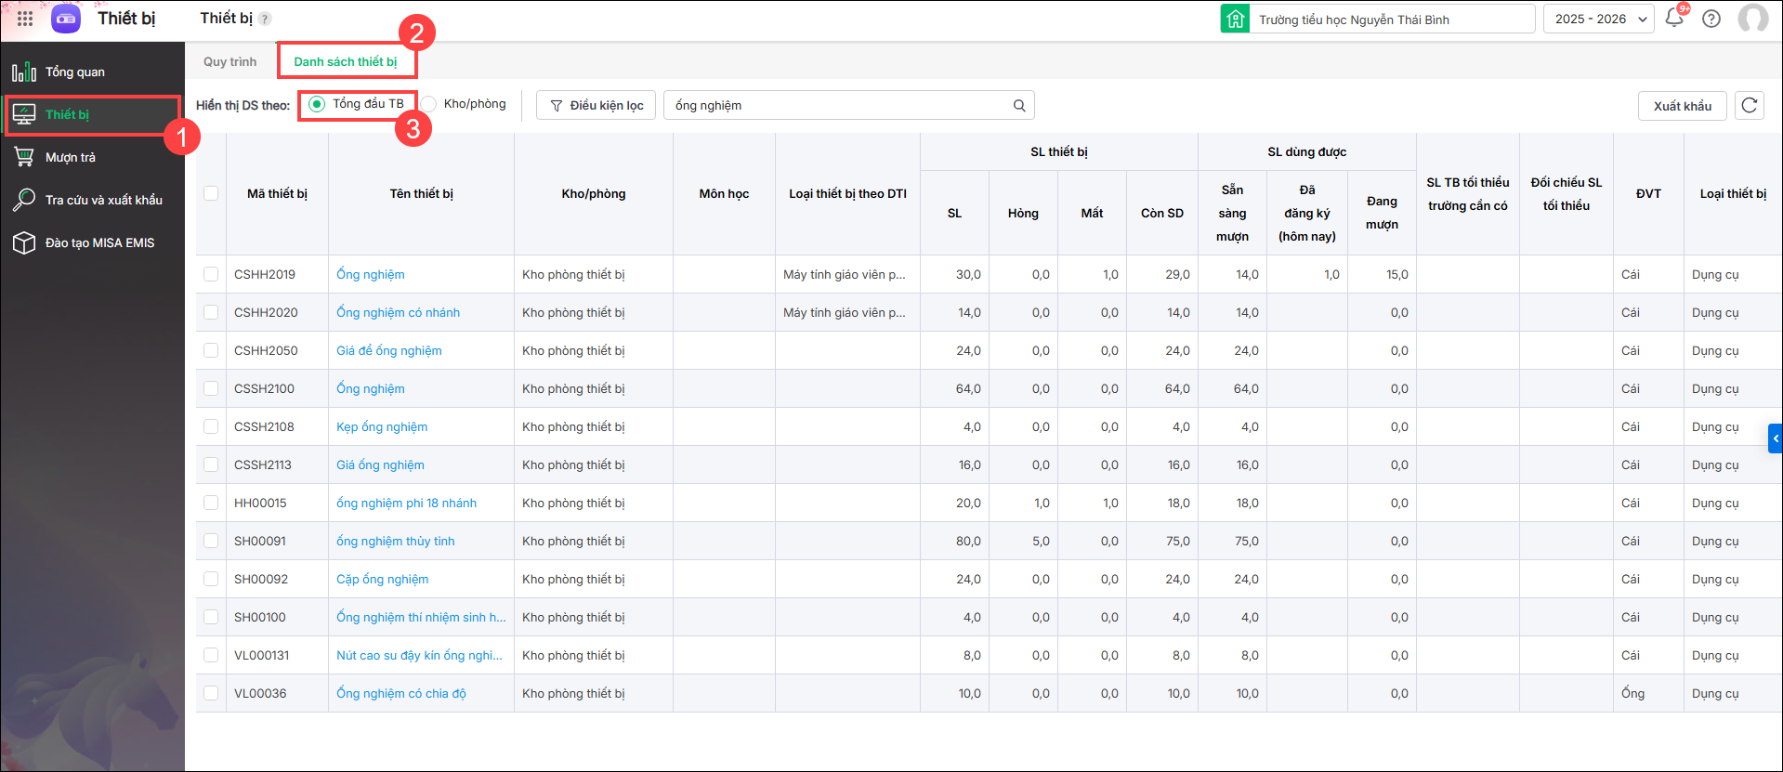Click the search field containing ống nghiệm

click(x=836, y=106)
